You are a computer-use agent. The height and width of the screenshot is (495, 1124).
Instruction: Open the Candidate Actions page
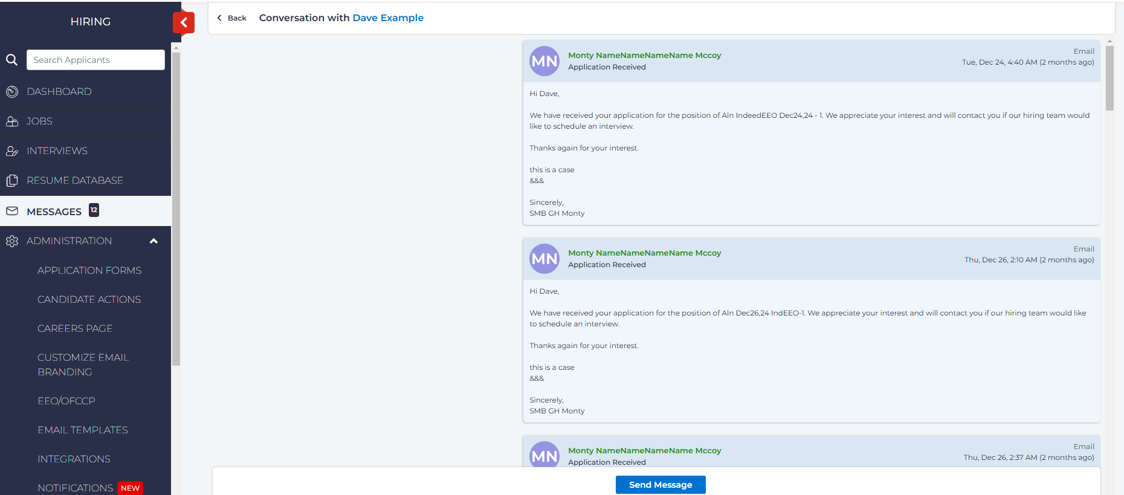(89, 299)
